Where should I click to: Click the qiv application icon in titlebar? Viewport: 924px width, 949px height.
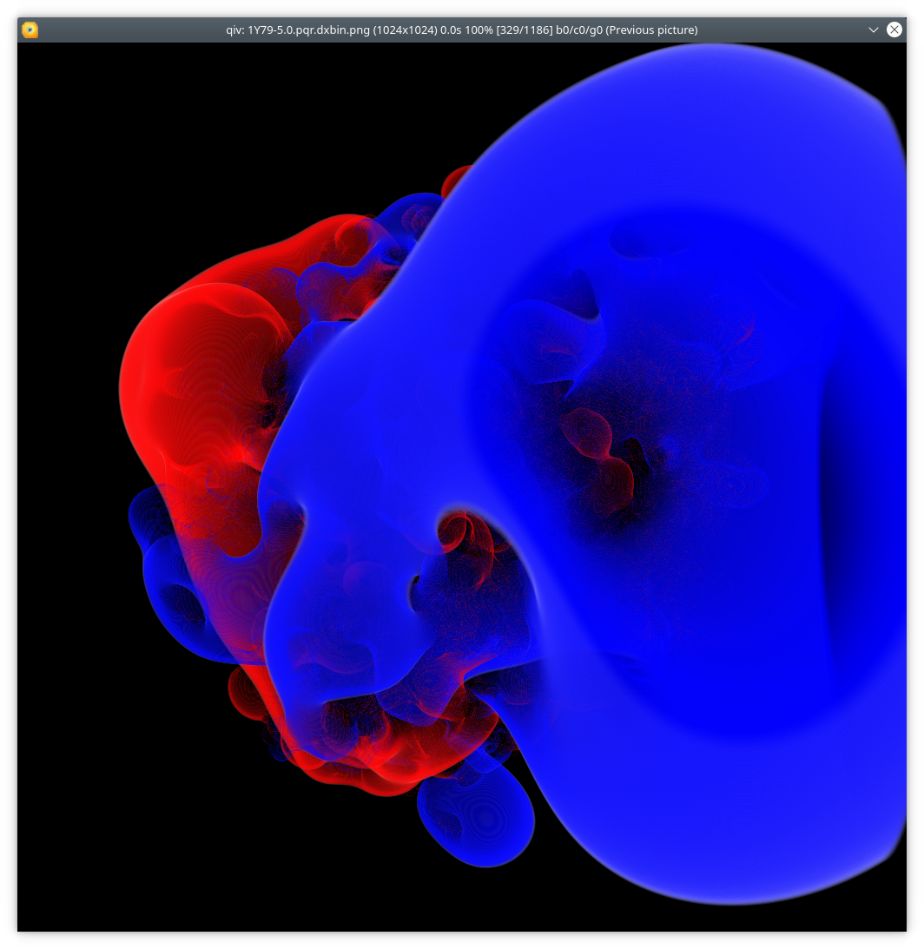pos(30,30)
